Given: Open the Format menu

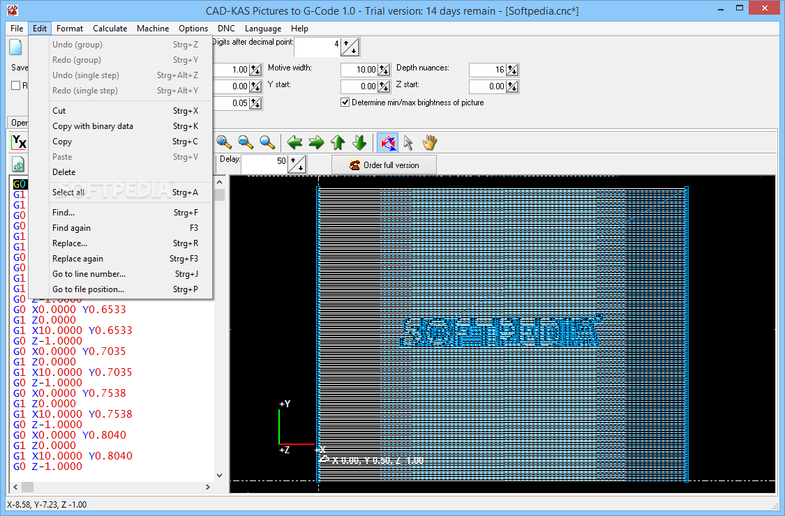Looking at the screenshot, I should [70, 29].
